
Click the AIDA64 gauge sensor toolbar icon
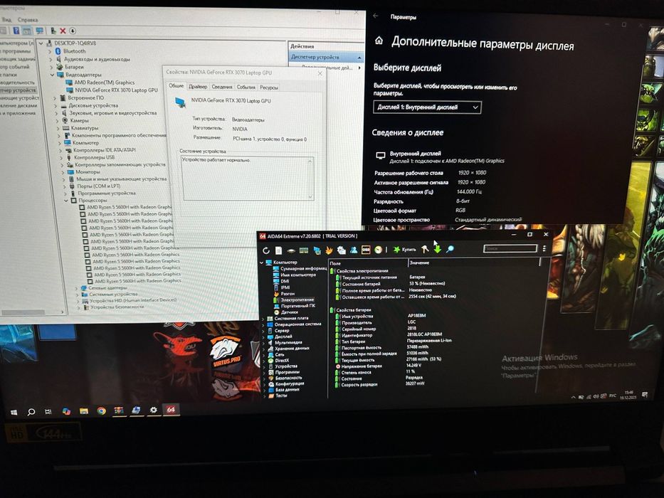tap(378, 250)
